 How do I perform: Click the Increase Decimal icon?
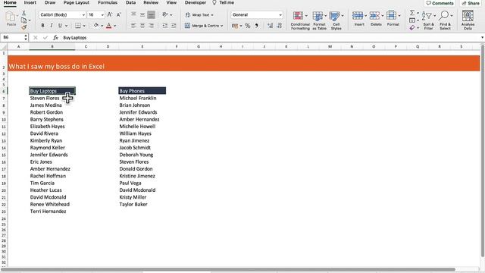point(270,26)
